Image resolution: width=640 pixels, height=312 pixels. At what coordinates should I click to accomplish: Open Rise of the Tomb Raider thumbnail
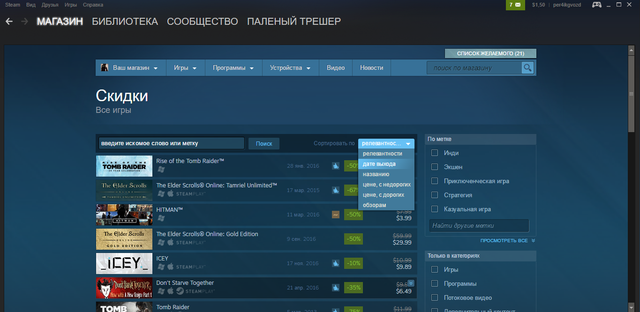[124, 166]
